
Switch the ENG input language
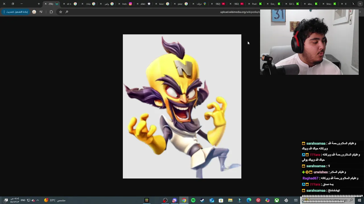point(23,200)
